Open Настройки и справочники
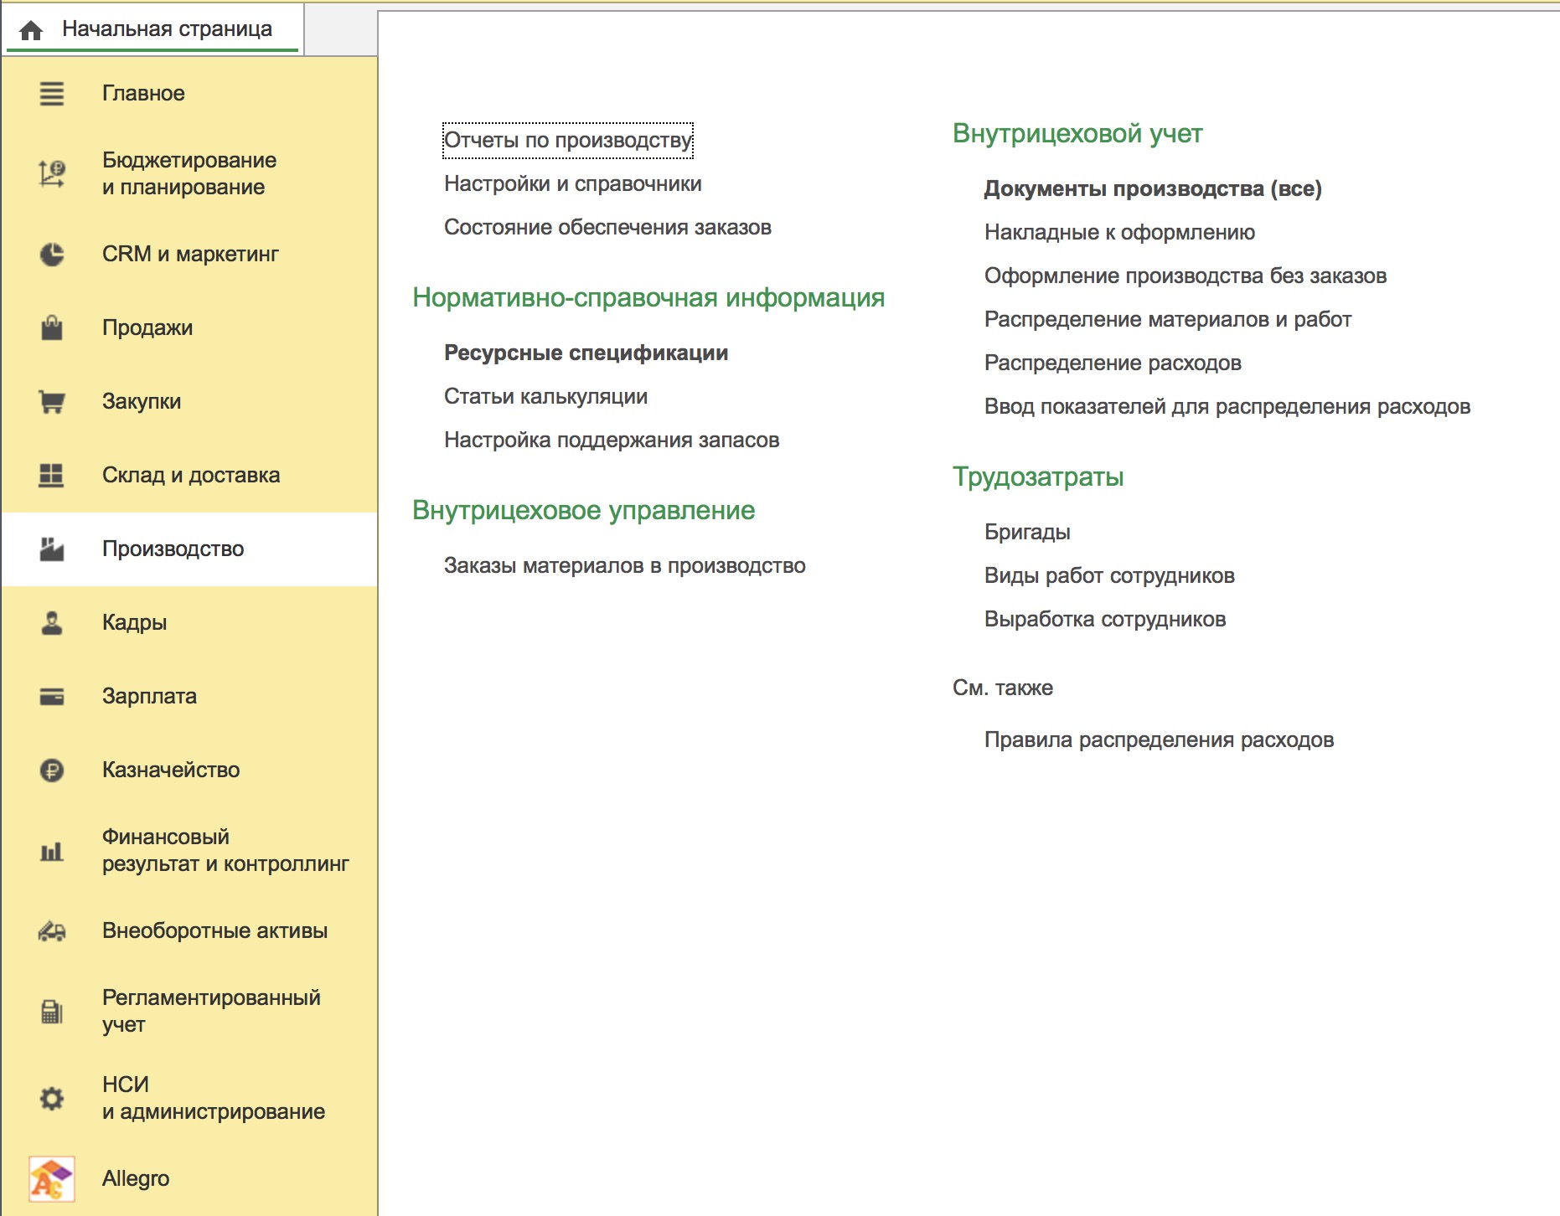 (573, 183)
